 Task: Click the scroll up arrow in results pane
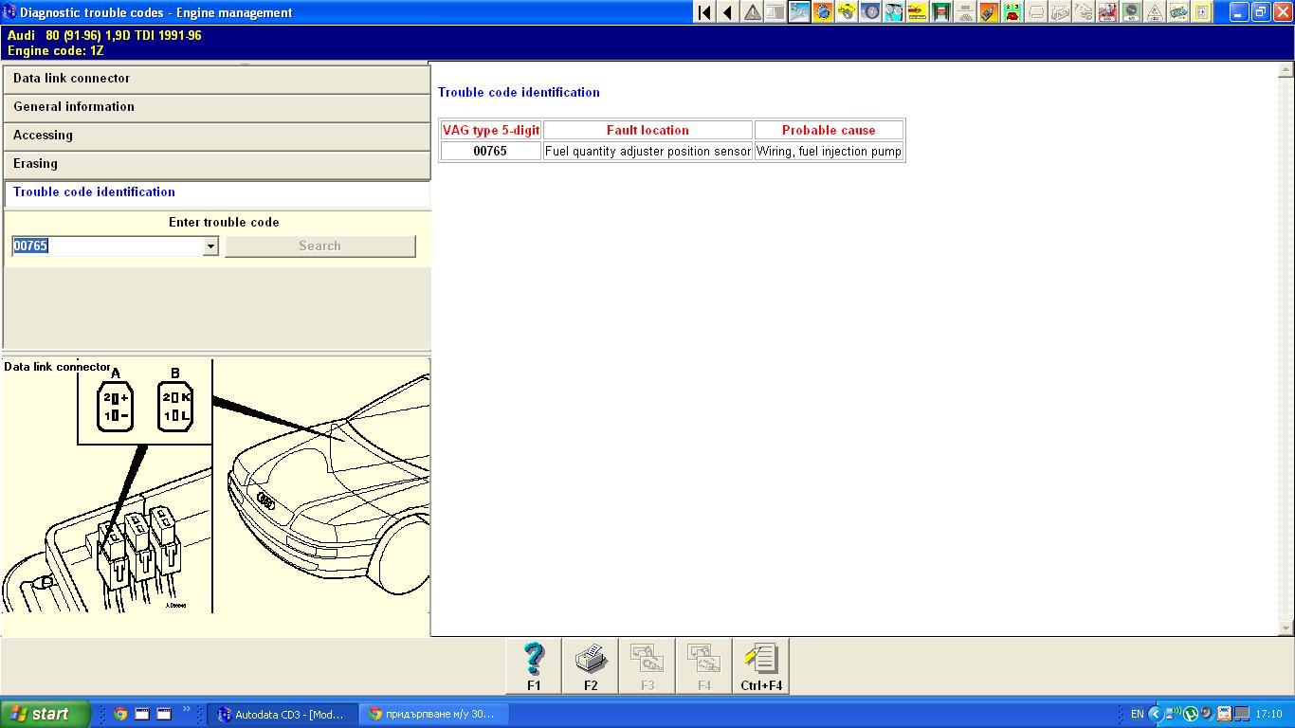click(x=1286, y=70)
